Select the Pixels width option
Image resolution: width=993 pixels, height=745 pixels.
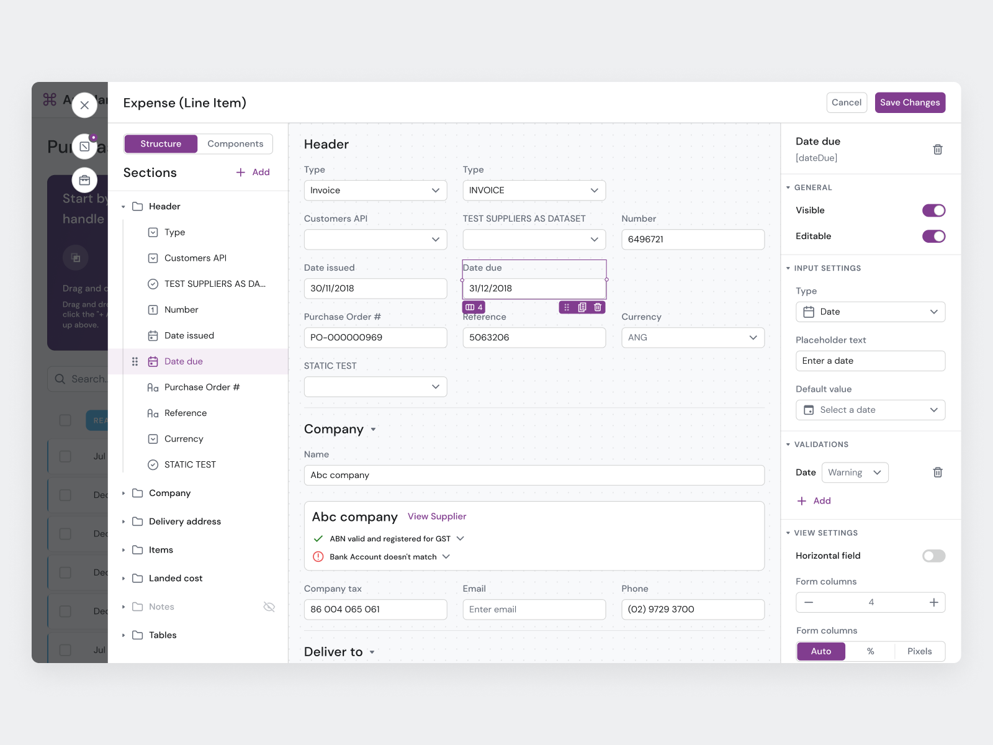[x=920, y=651]
